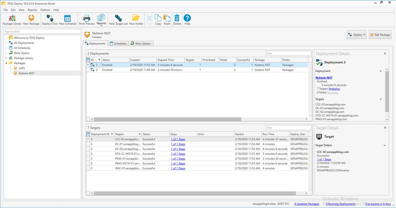Collapse the Deployment section chevron
This screenshot has height=208, width=396.
[380, 71]
